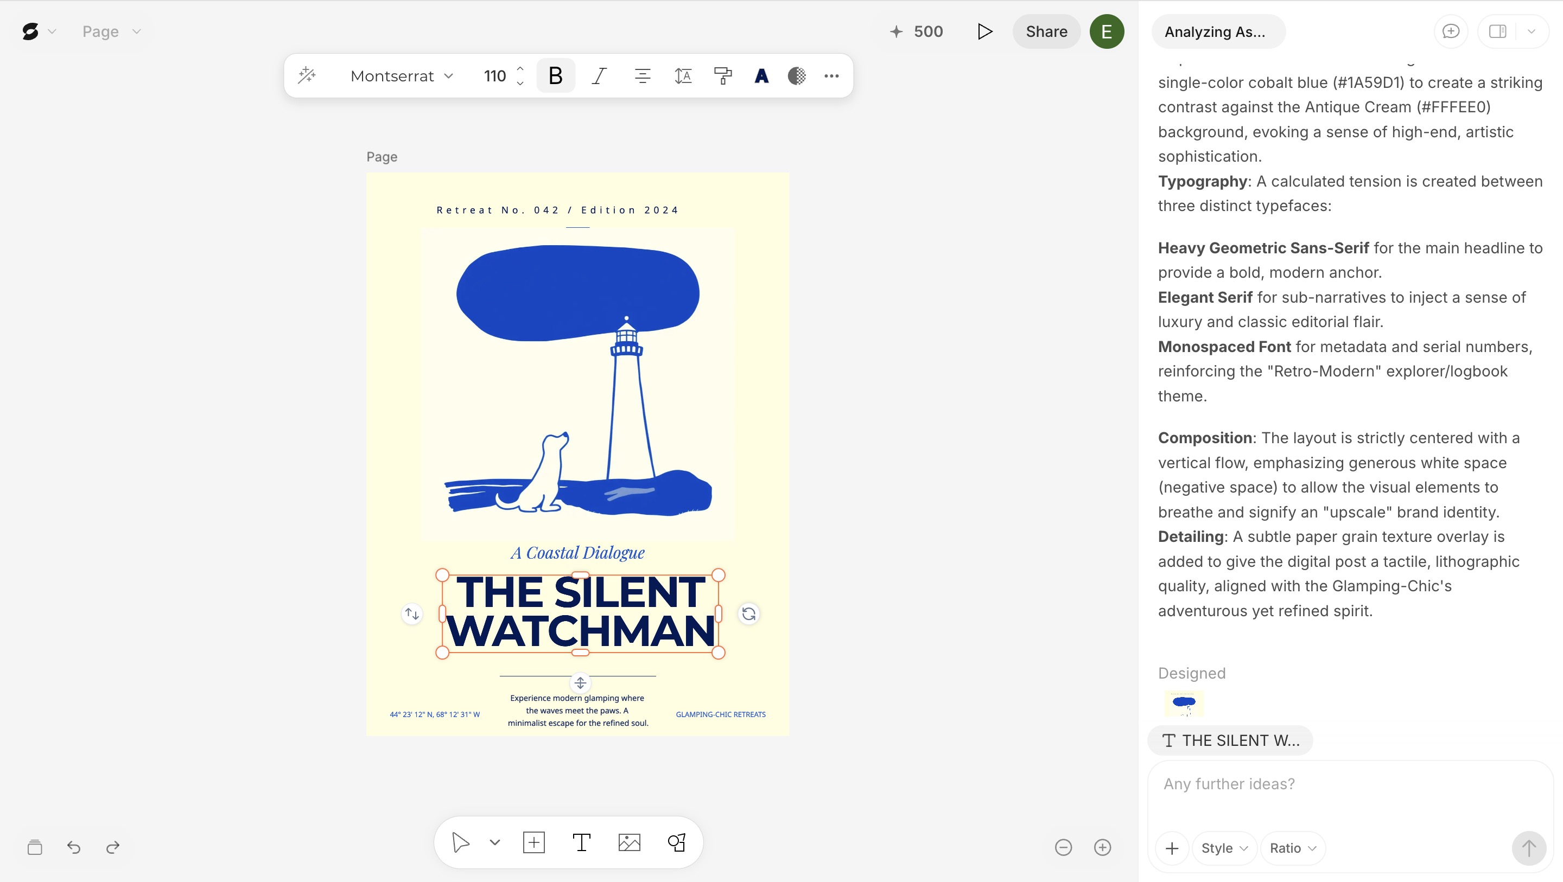1563x882 pixels.
Task: Click the AI magic wand icon
Action: click(x=307, y=75)
